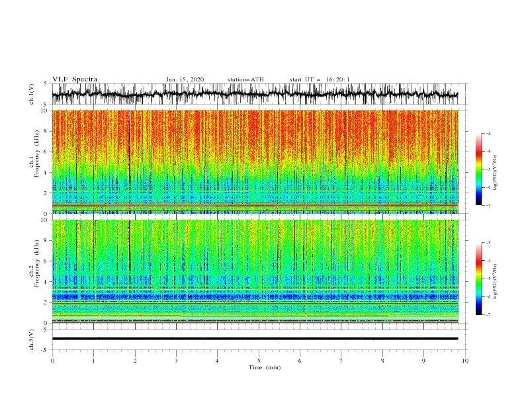Click the ch.2 spectrogram color scale bar

click(478, 279)
